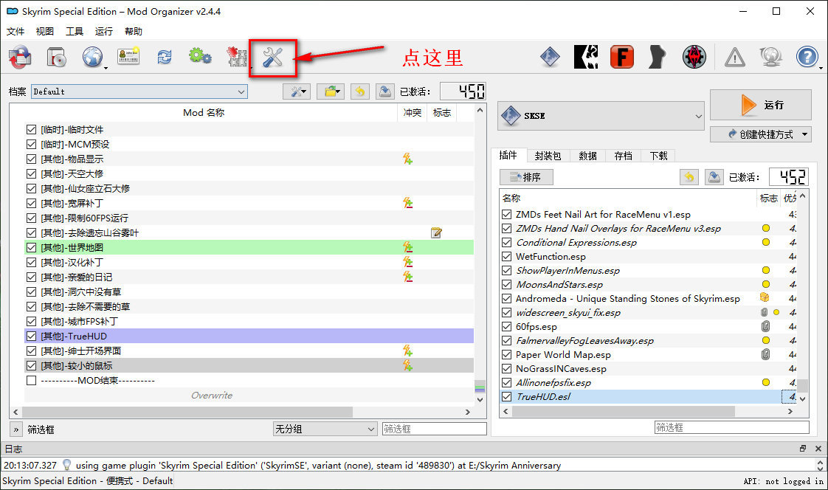Uncheck the [其他]-世界地图 mod
828x490 pixels.
point(31,247)
